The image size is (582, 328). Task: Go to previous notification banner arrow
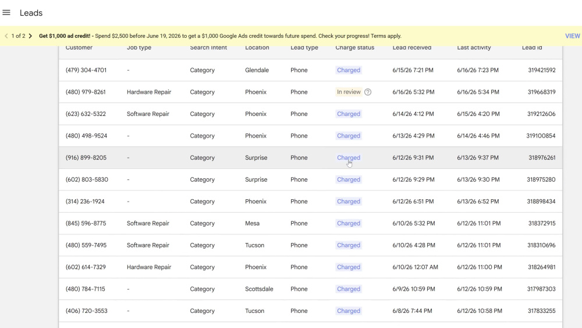6,36
